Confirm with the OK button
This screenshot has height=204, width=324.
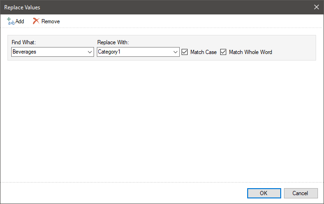click(x=263, y=193)
